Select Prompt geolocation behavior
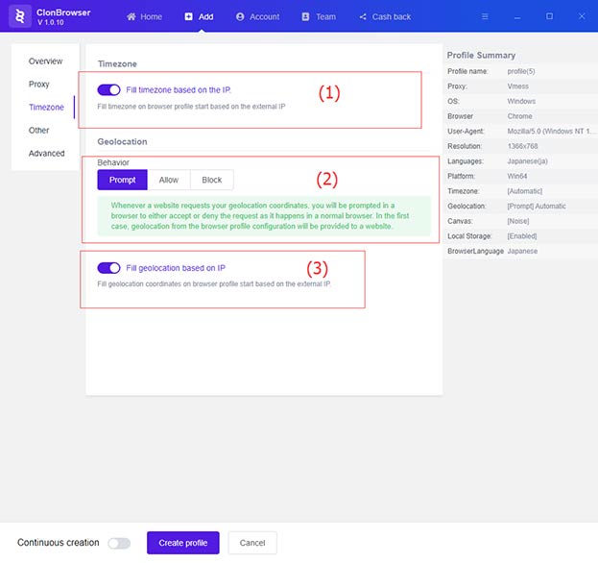598x563 pixels. coord(123,180)
